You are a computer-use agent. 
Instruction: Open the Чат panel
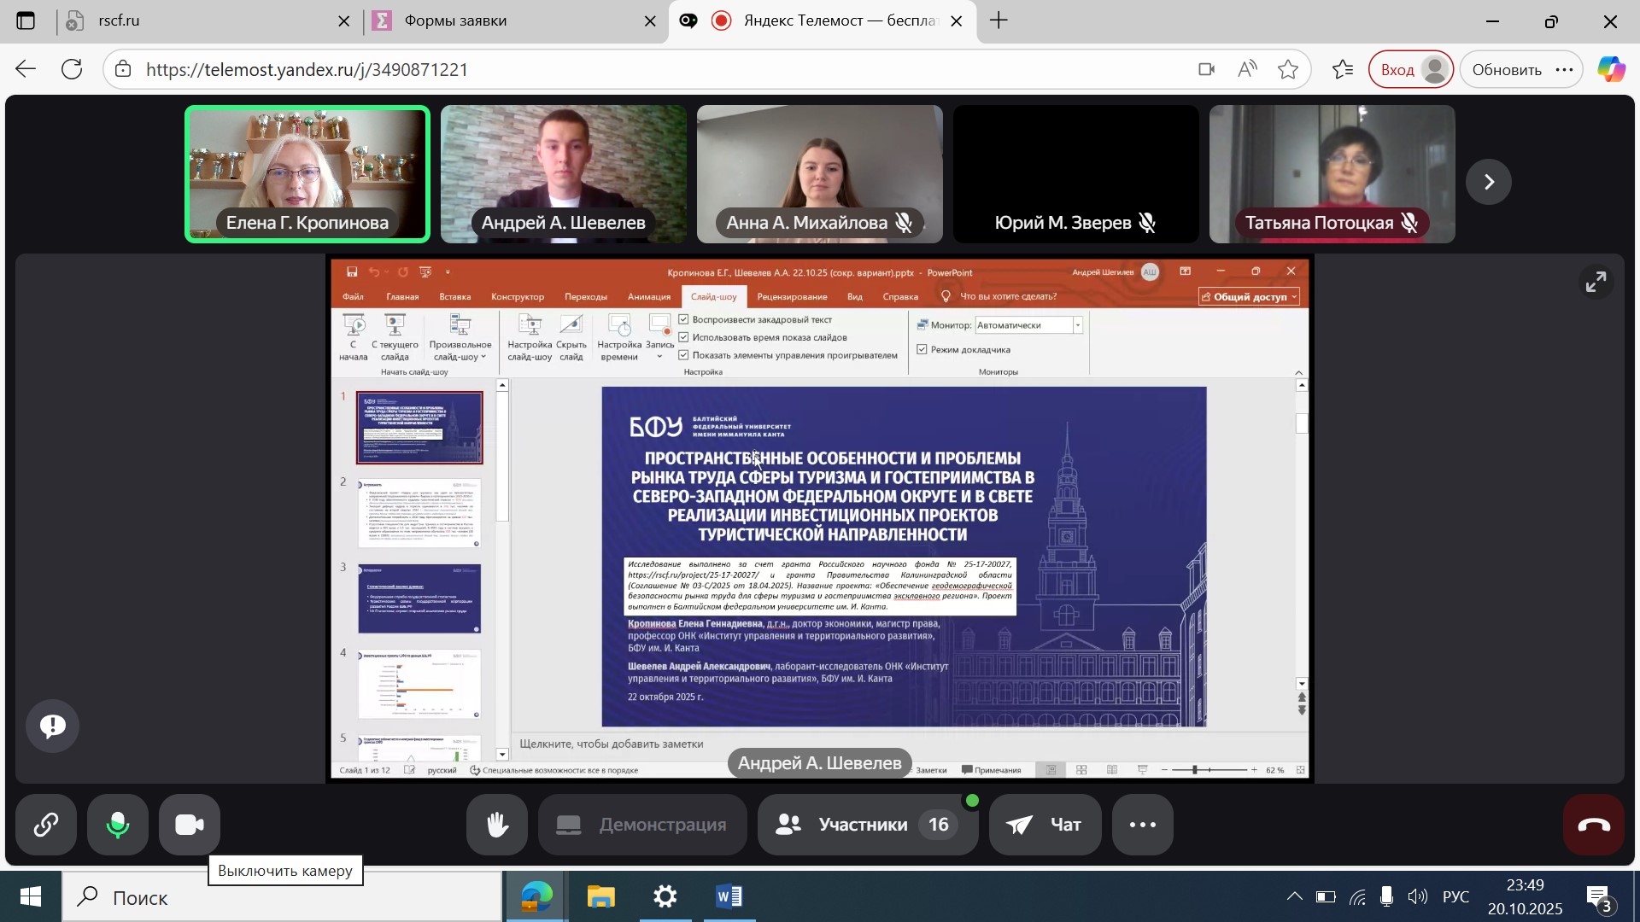tap(1045, 825)
